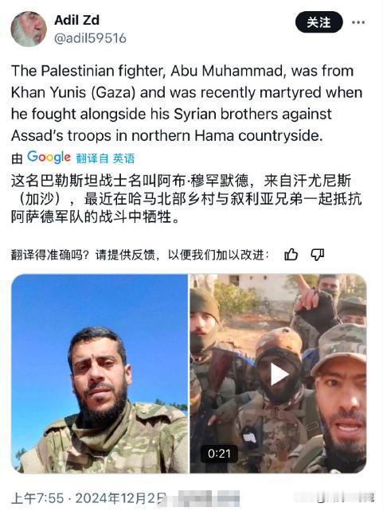Click the display name Adil Zd
The image size is (383, 511).
pos(77,20)
